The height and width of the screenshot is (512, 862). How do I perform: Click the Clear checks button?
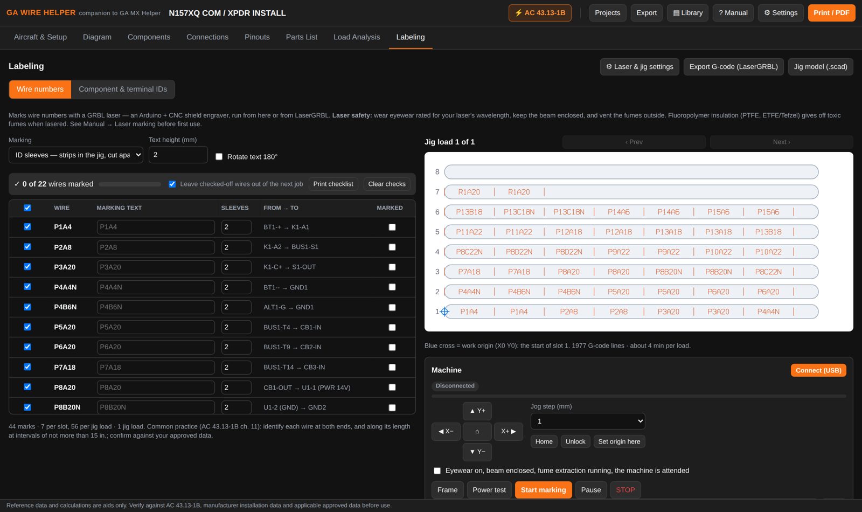[x=387, y=184]
